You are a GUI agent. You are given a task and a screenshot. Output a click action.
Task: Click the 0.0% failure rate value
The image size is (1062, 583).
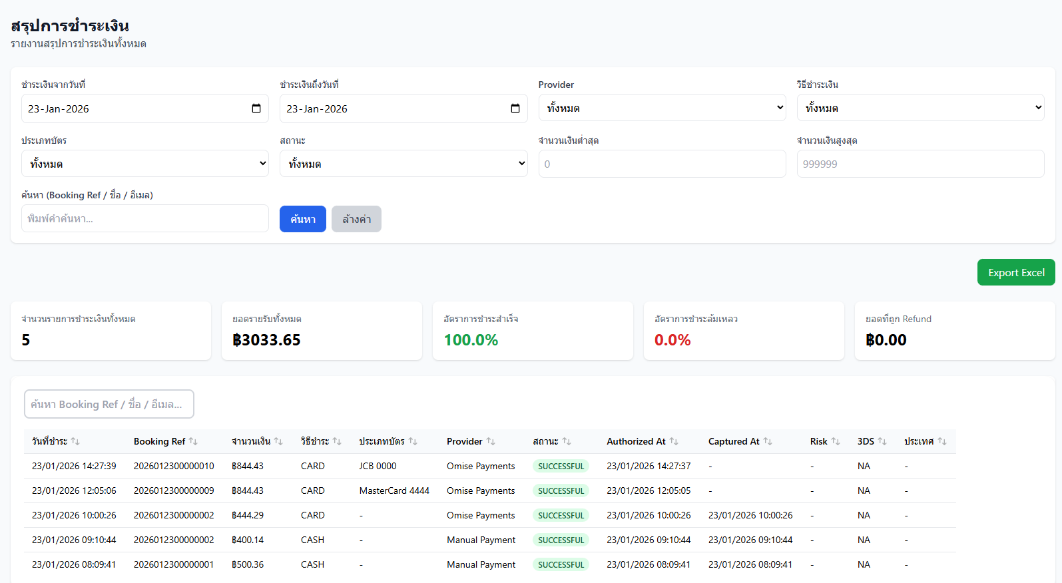coord(672,340)
